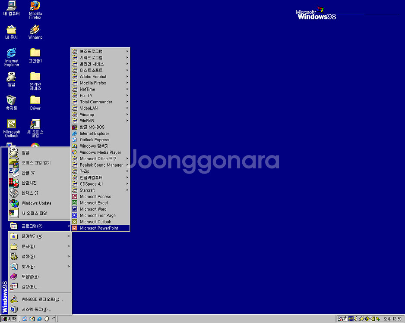The width and height of the screenshot is (405, 323).
Task: Expand the NetTime submenu
Action: [101, 89]
